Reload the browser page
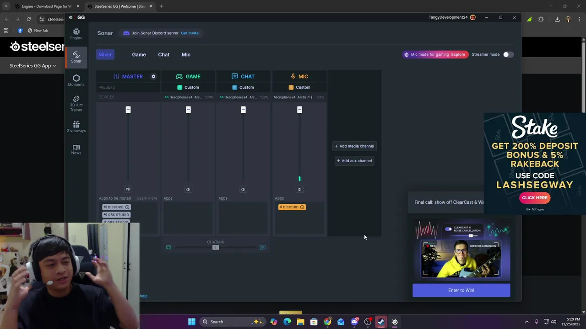 (x=28, y=19)
